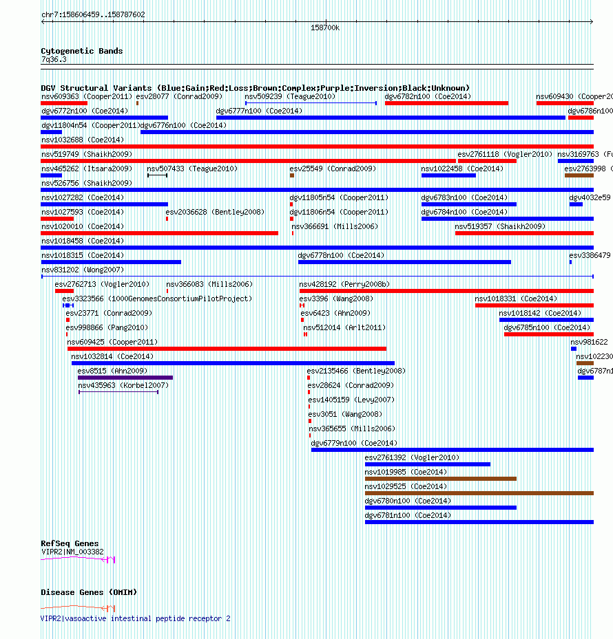Click esv2762713 (Vogler2010) label
Screen dimensions: 613x639
(102, 285)
